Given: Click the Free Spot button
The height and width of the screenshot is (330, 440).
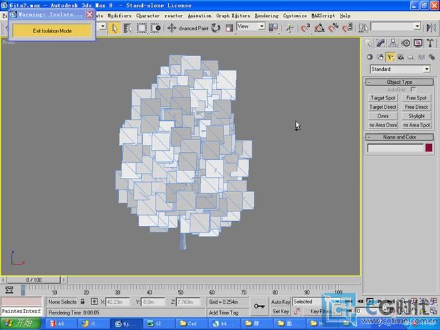Looking at the screenshot, I should tap(416, 98).
